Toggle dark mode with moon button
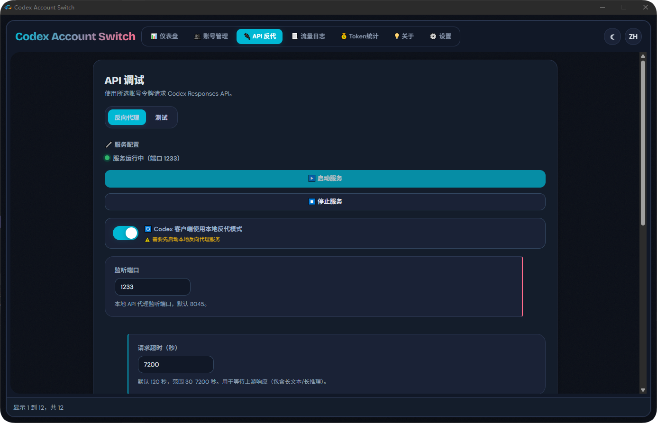The height and width of the screenshot is (423, 657). coord(612,36)
